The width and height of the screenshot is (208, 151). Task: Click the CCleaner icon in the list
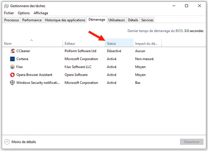point(12,51)
